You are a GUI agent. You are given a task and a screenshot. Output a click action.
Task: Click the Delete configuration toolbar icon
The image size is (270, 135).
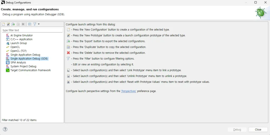pyautogui.click(x=23, y=24)
